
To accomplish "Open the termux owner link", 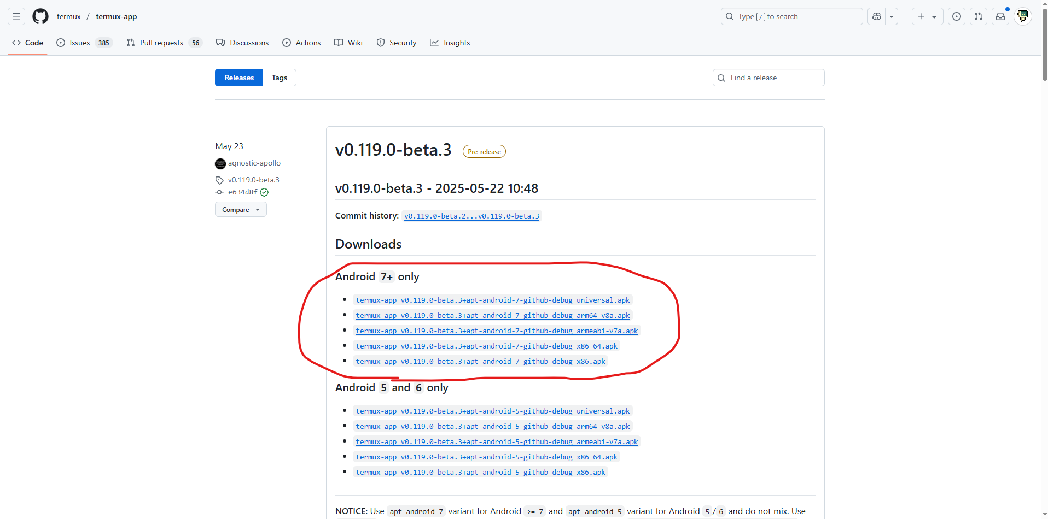I will point(69,16).
